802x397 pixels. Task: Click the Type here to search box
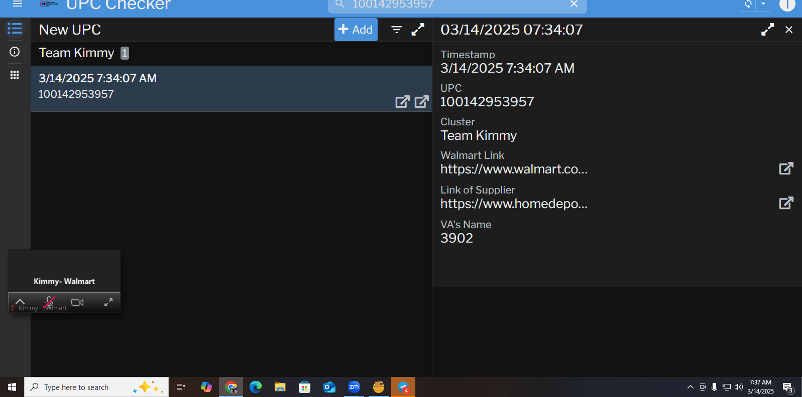coord(96,387)
